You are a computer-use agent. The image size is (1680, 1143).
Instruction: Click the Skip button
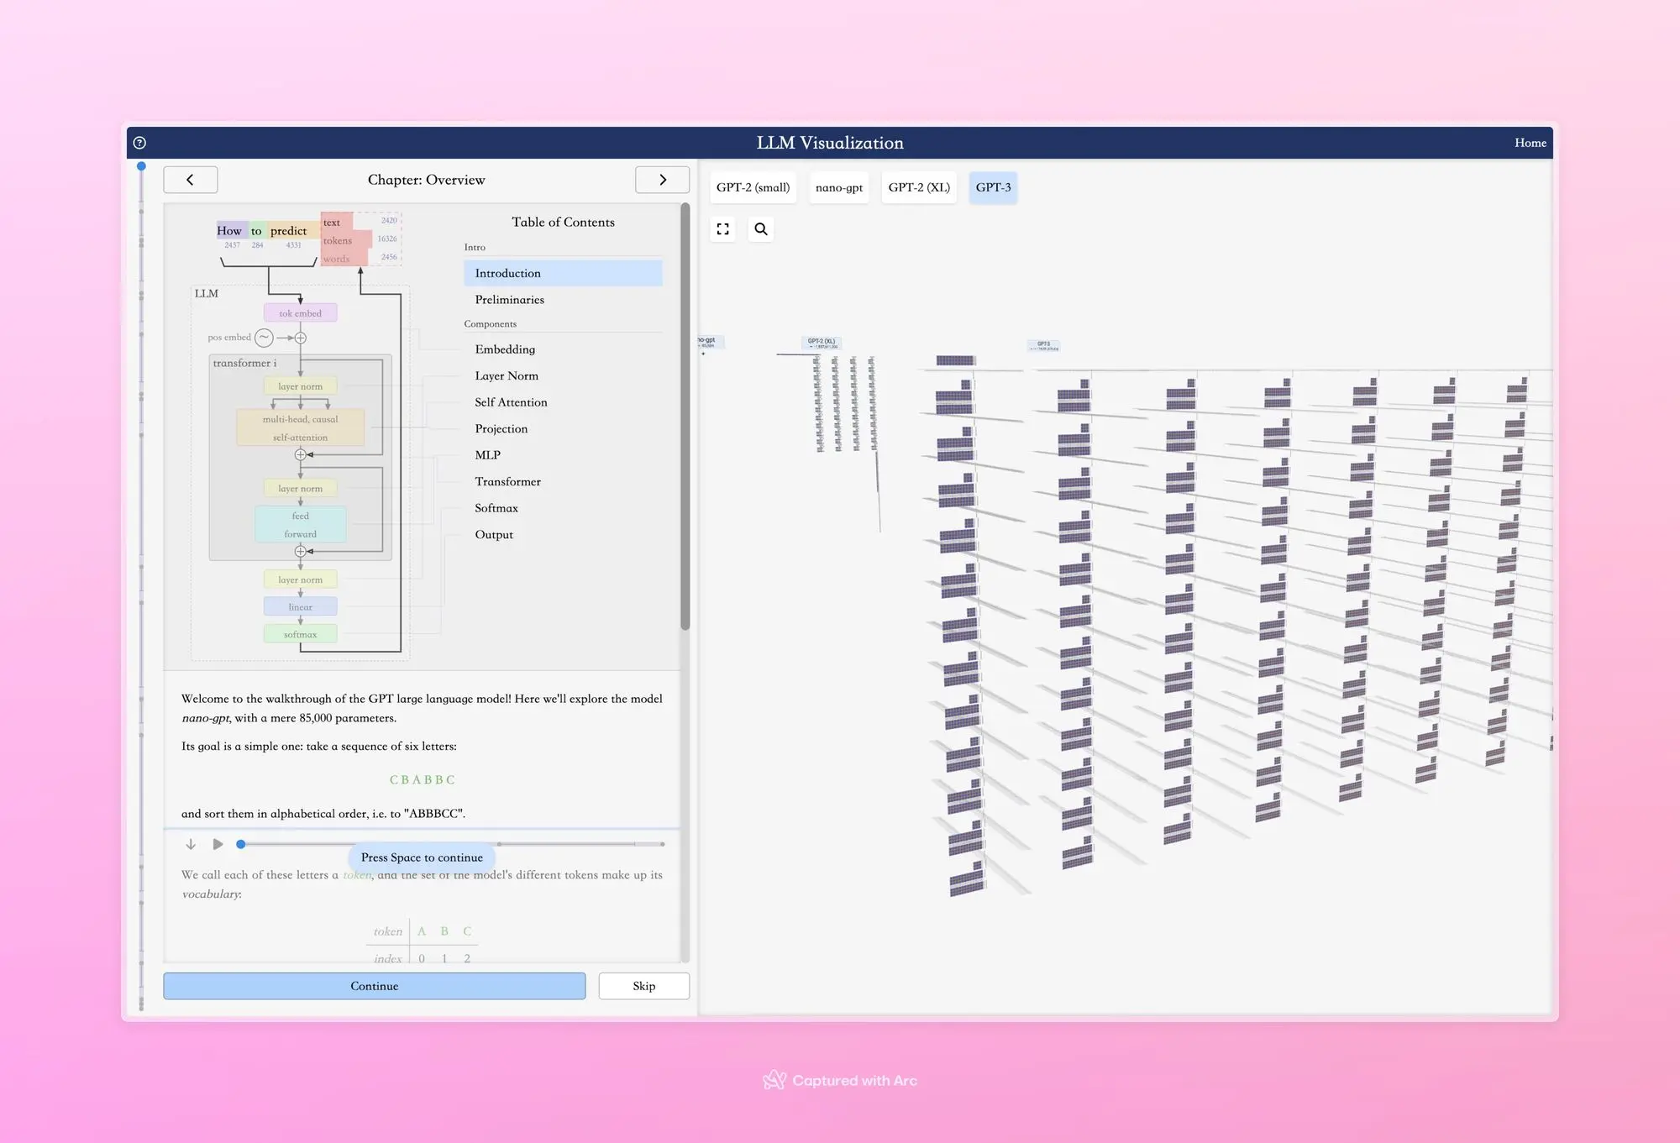644,986
